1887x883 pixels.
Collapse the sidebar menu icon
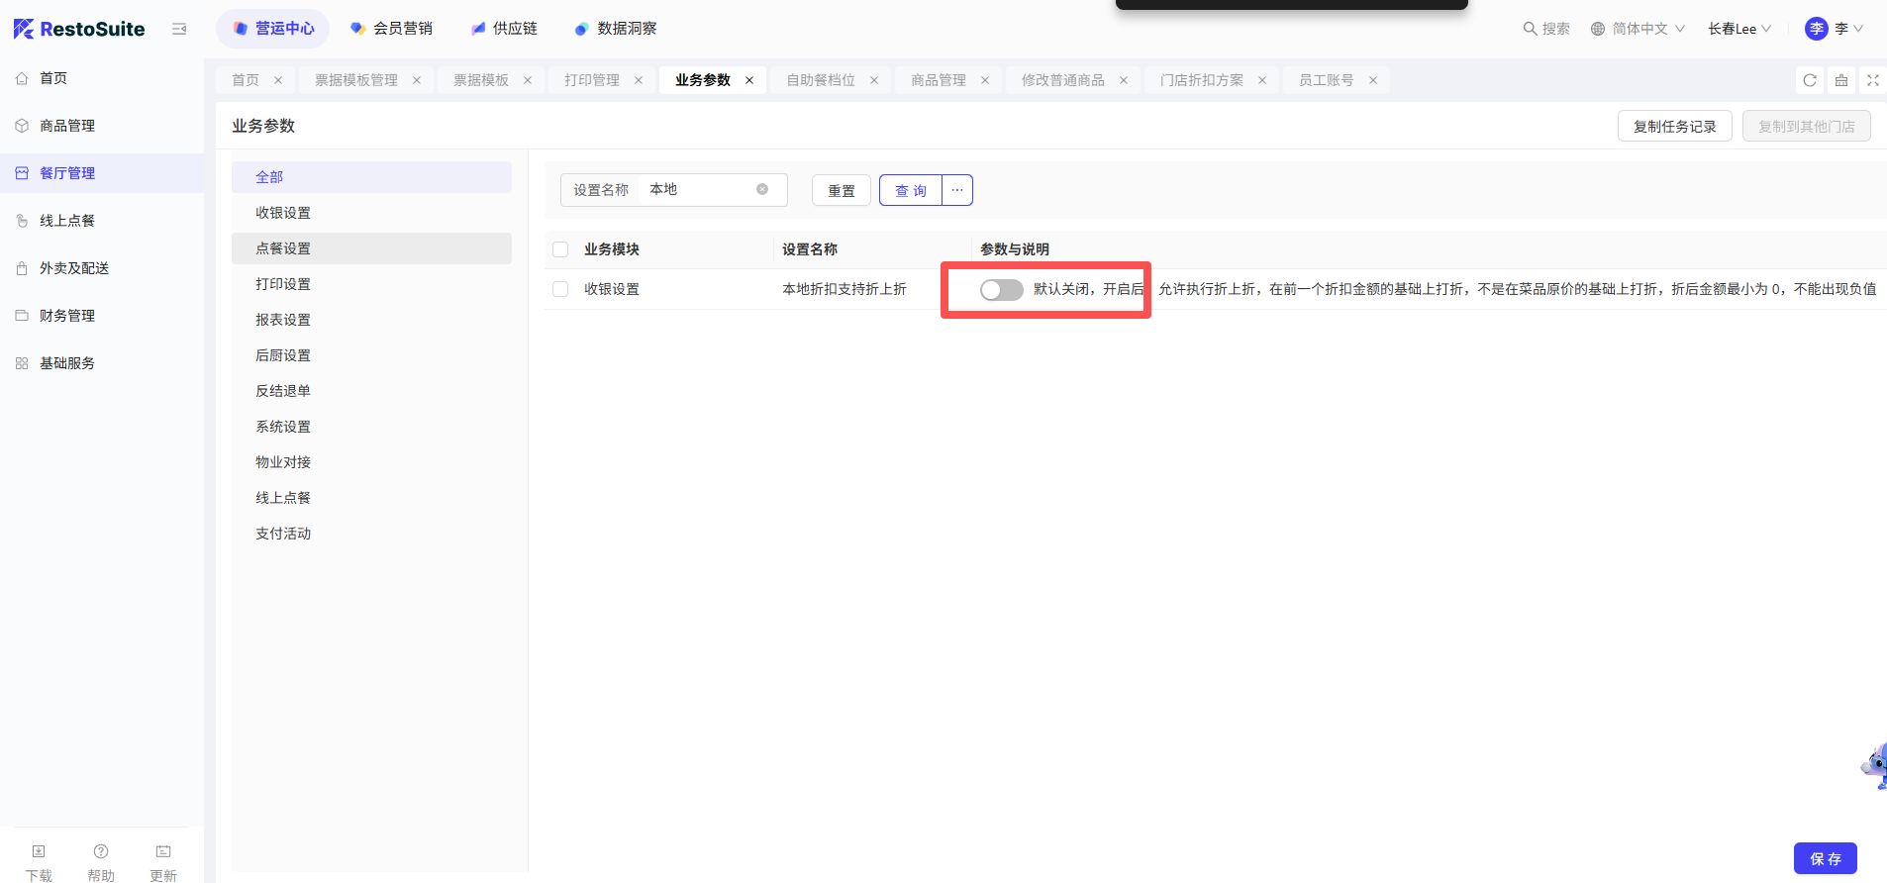179,29
